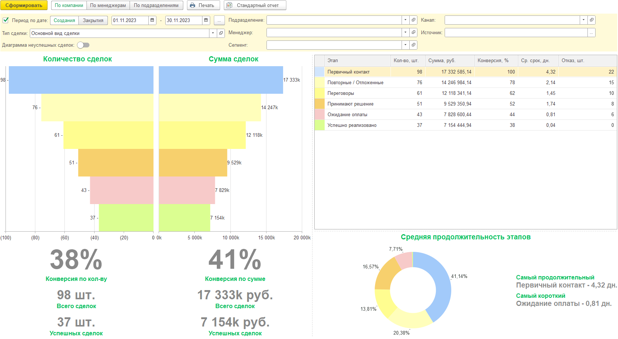Click the blue swatch of Первичный контакт
Image resolution: width=618 pixels, height=339 pixels.
pos(319,72)
